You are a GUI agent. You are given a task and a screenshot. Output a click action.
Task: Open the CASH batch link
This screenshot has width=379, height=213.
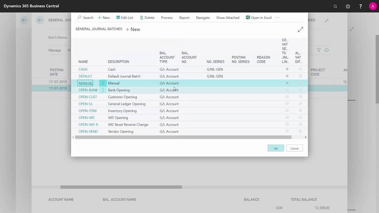pos(83,69)
